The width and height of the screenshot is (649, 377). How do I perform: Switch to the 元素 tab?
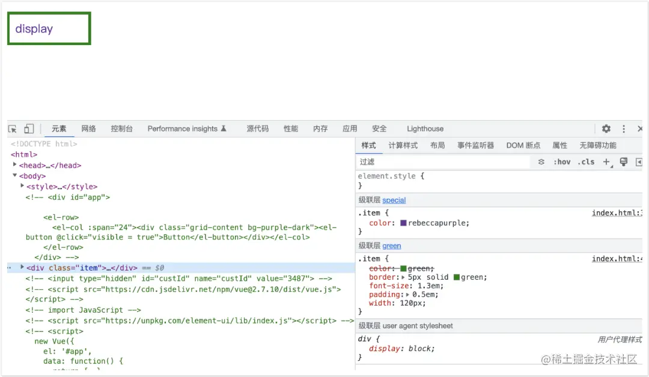pyautogui.click(x=59, y=128)
